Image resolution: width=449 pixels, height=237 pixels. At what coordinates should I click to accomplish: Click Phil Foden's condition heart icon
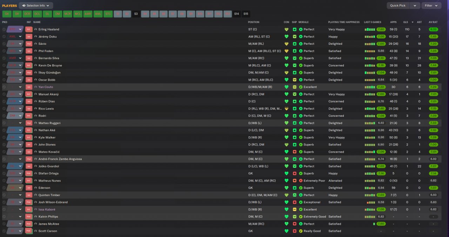[x=286, y=51]
